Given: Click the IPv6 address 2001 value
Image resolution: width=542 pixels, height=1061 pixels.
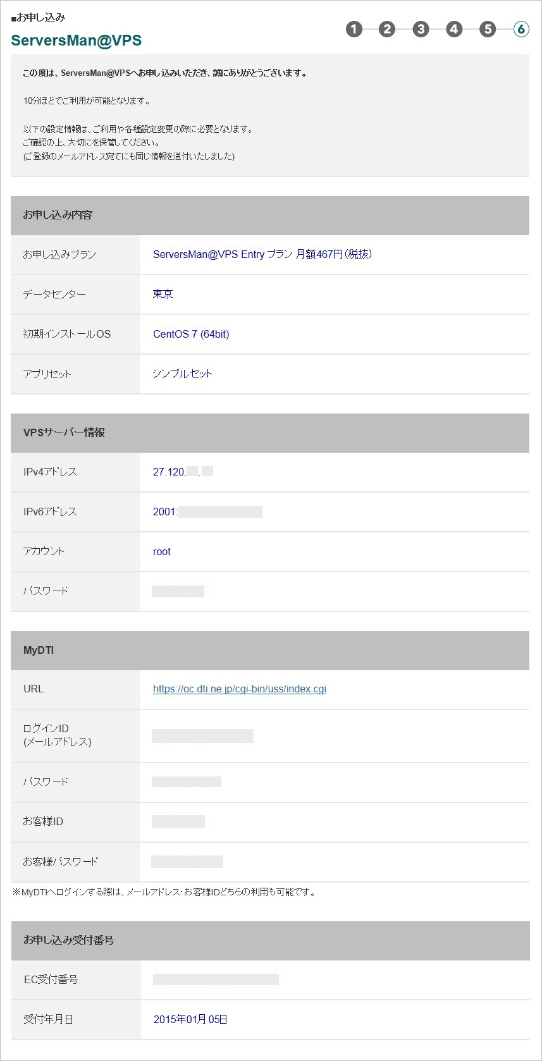Looking at the screenshot, I should point(207,512).
